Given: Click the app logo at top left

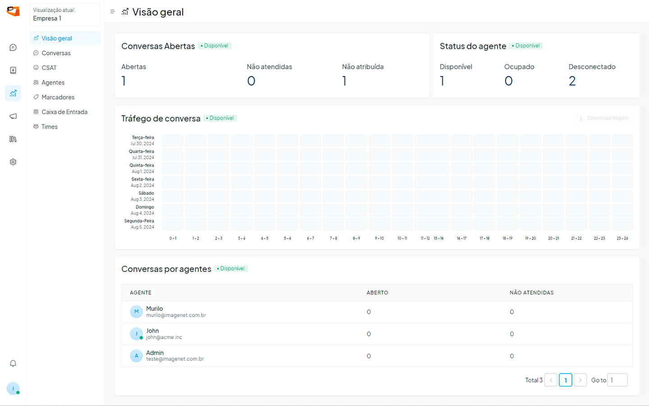Looking at the screenshot, I should [13, 12].
